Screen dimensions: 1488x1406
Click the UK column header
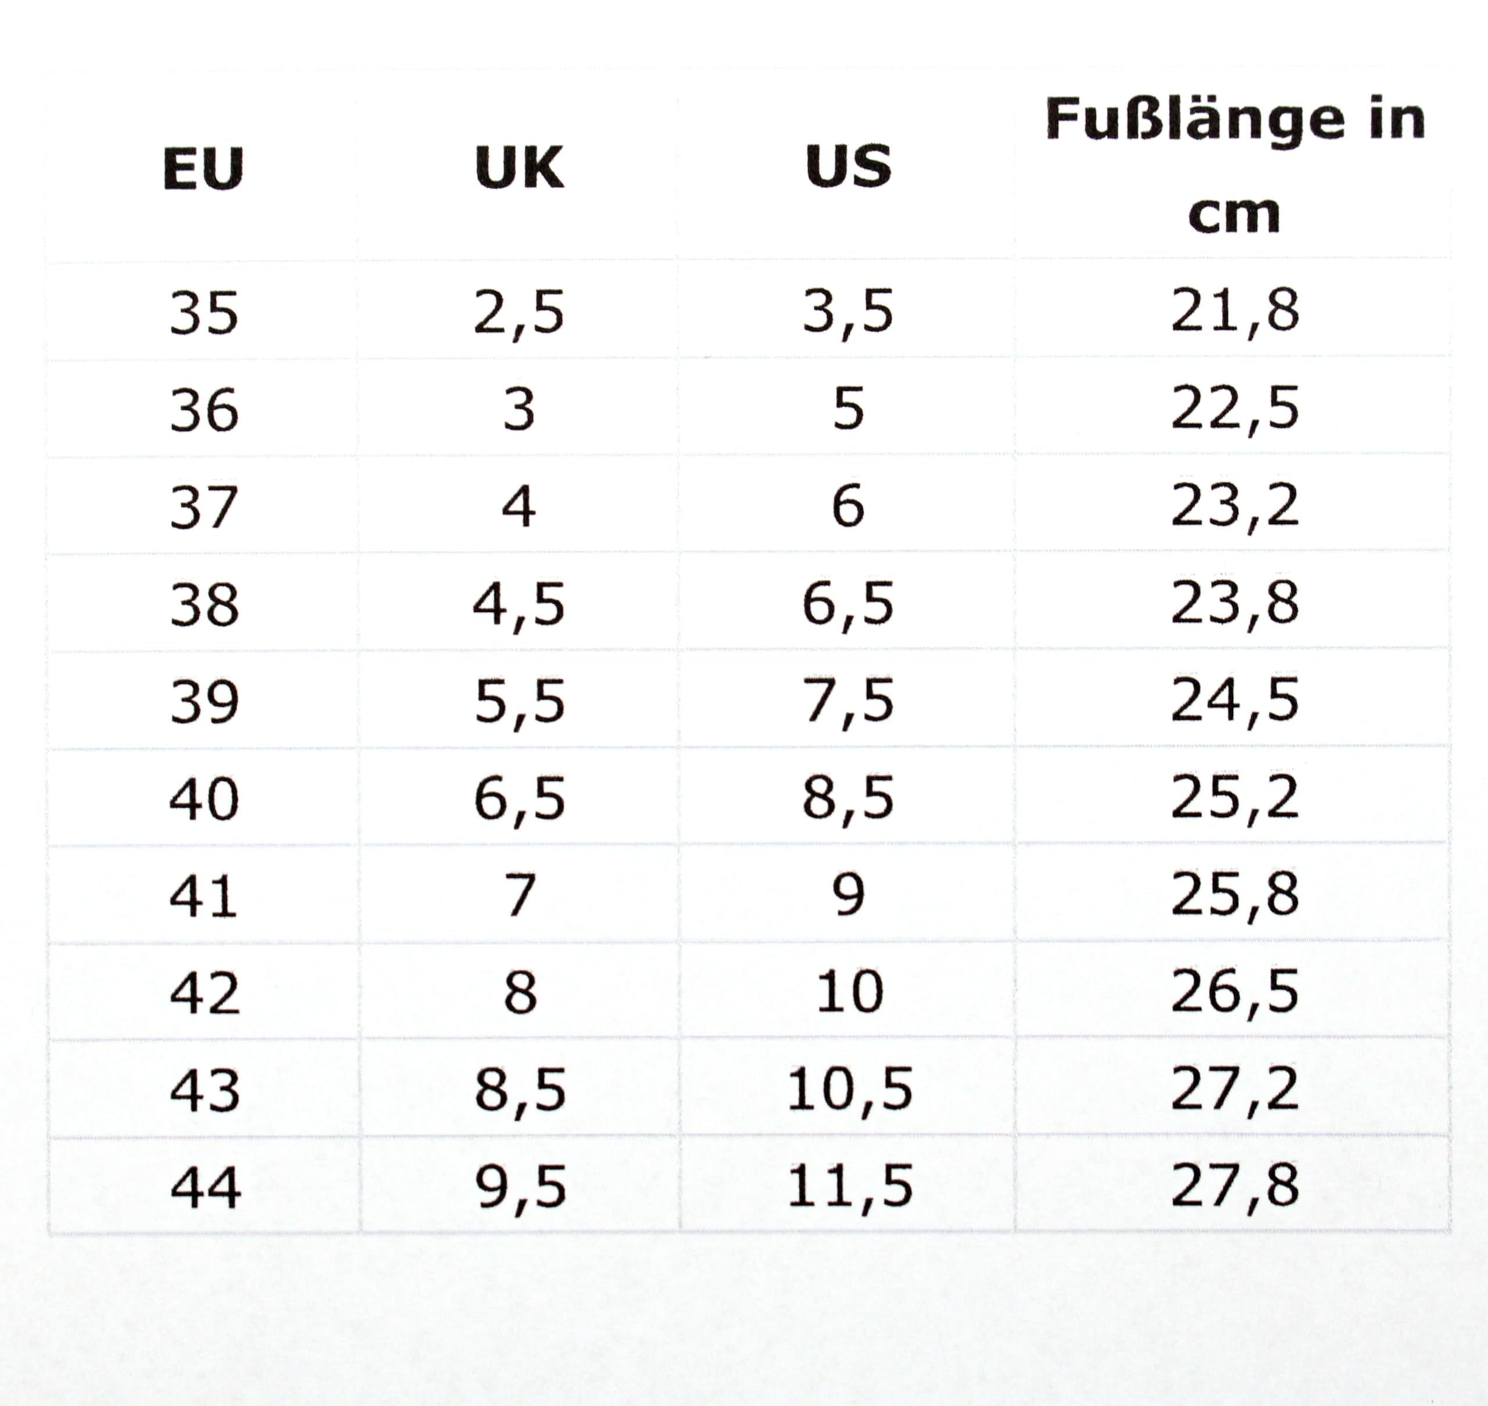point(518,168)
